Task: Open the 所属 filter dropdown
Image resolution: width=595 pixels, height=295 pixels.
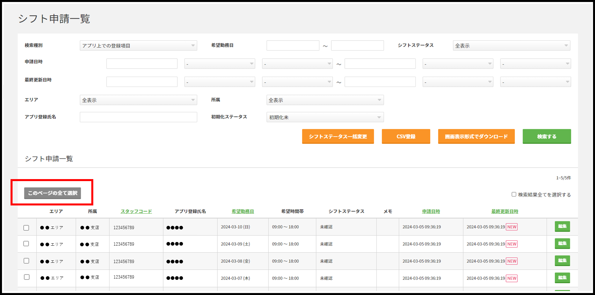Action: (x=325, y=100)
